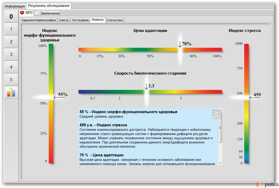Click the scrollbar down arrow in description panel
The image size is (279, 188).
tap(220, 163)
